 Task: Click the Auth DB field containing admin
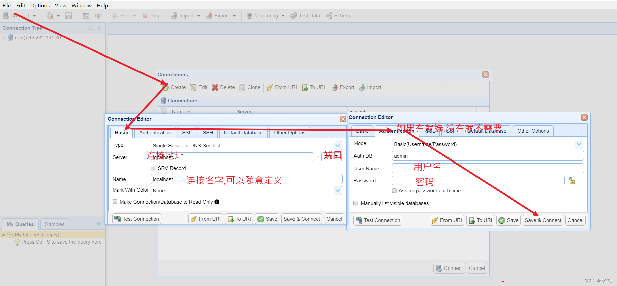point(488,156)
